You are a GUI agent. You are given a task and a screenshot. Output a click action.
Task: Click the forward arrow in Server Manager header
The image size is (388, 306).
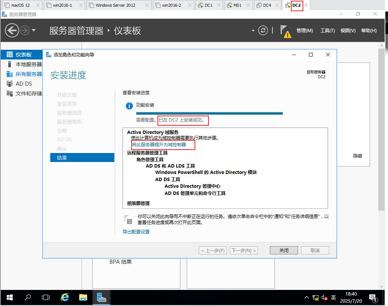pos(25,30)
